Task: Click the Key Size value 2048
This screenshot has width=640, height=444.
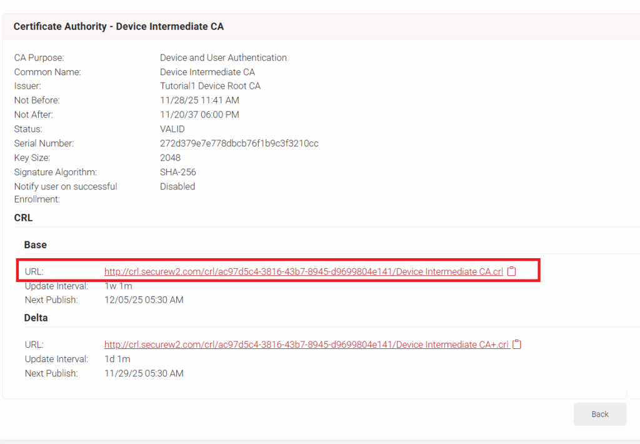Action: [x=170, y=158]
